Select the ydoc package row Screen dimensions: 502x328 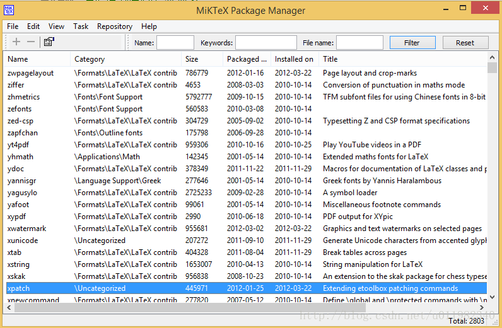tap(247, 169)
